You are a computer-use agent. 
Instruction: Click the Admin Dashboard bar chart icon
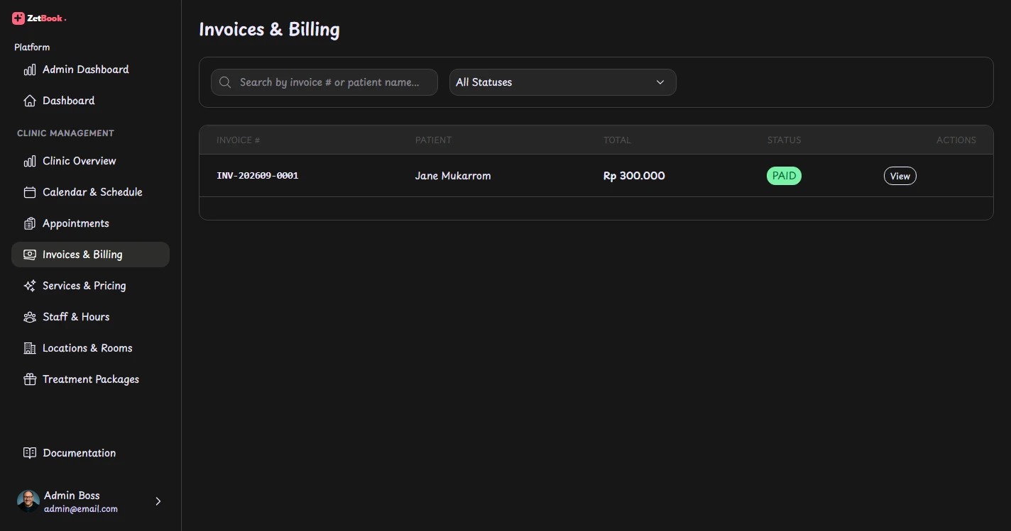click(x=30, y=69)
